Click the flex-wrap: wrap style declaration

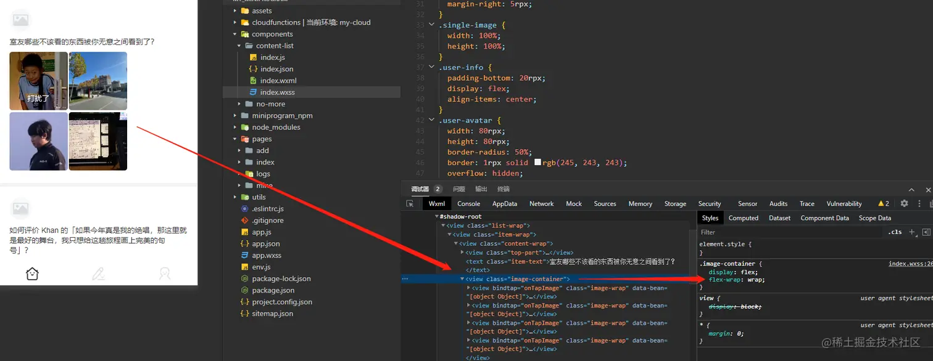click(x=736, y=280)
